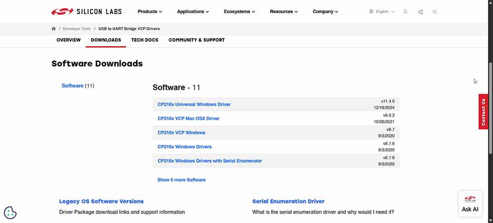
Task: Open Legacy OS Software Versions link
Action: (101, 201)
